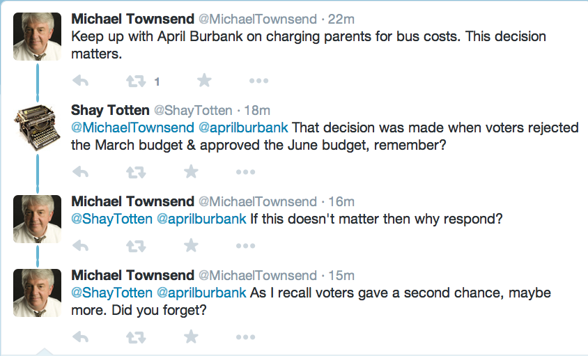Favorite the "Did you forget?" tweet
The image size is (588, 356).
191,336
